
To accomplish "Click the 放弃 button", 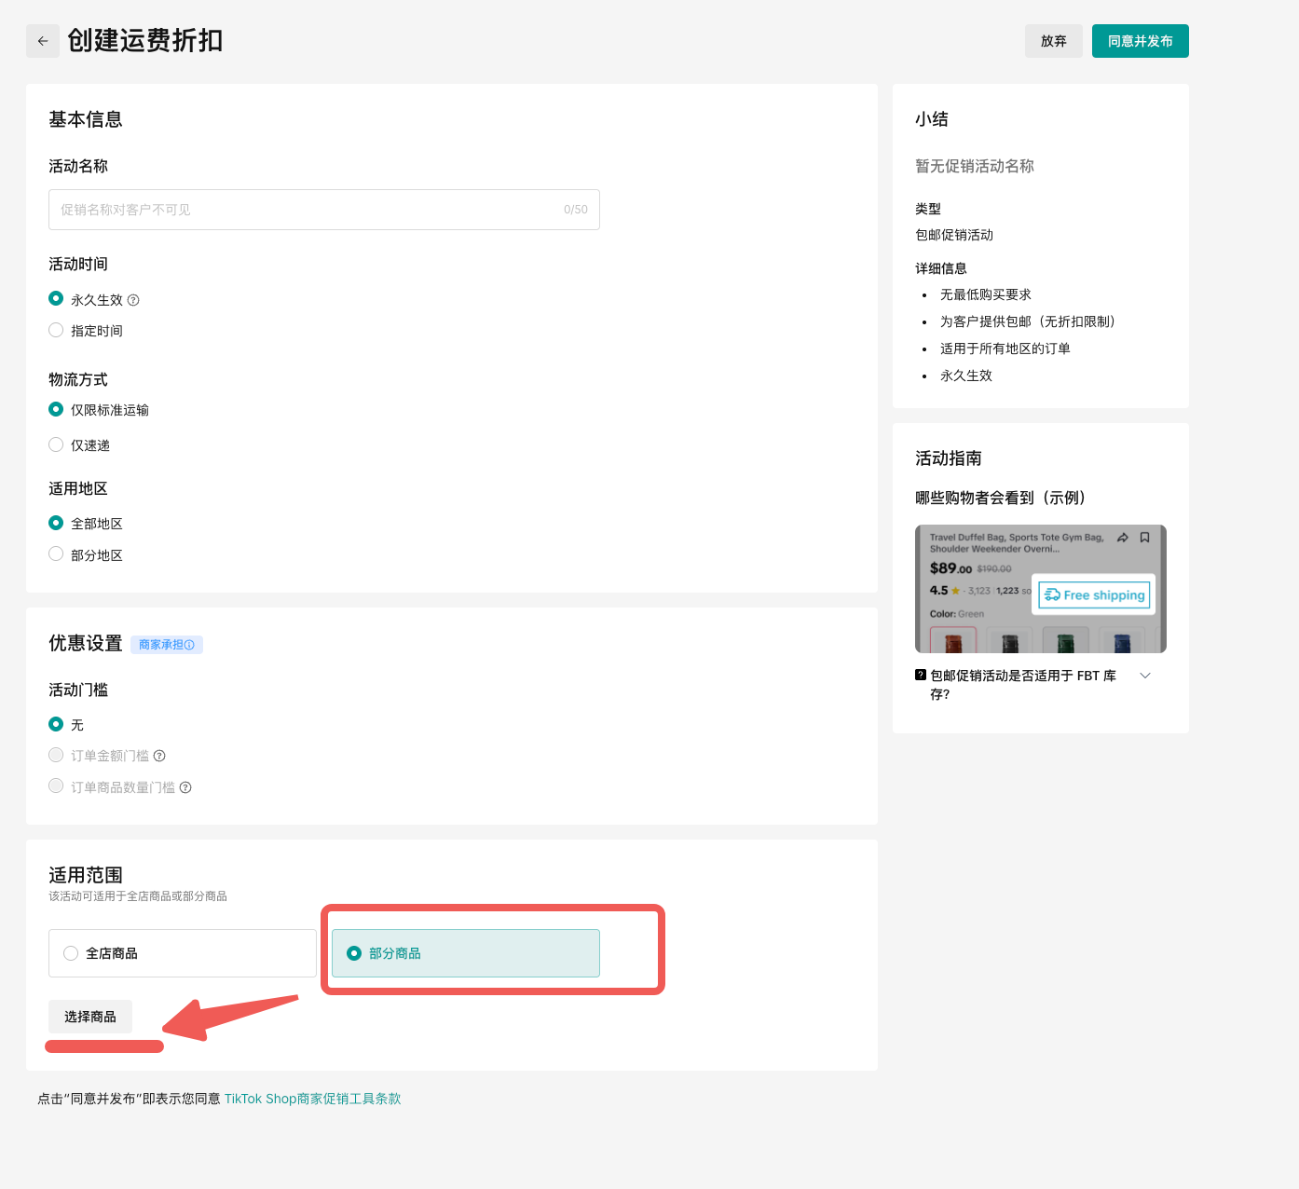I will click(1053, 41).
